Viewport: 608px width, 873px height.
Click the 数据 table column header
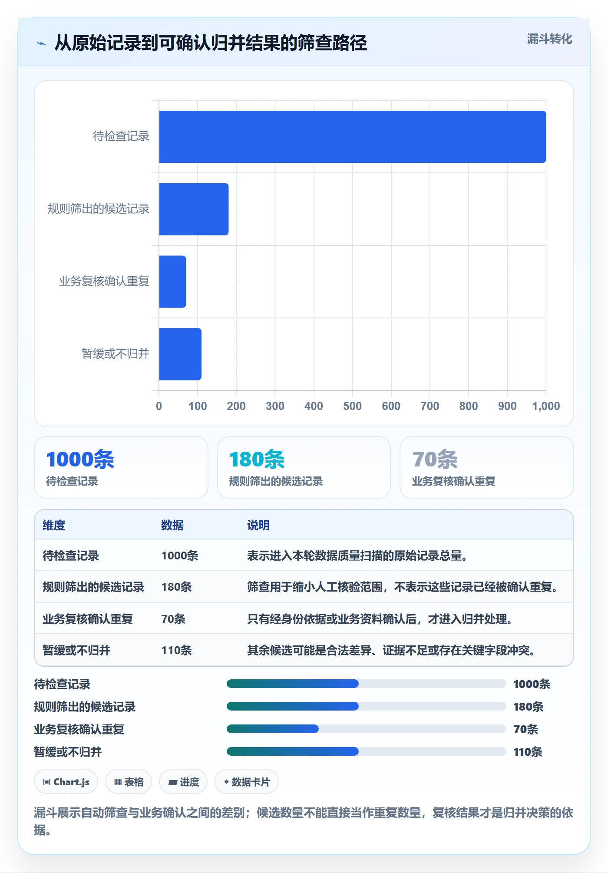172,525
